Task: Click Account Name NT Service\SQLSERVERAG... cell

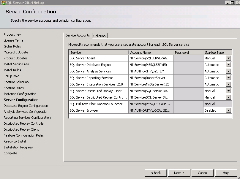Action: pos(151,58)
